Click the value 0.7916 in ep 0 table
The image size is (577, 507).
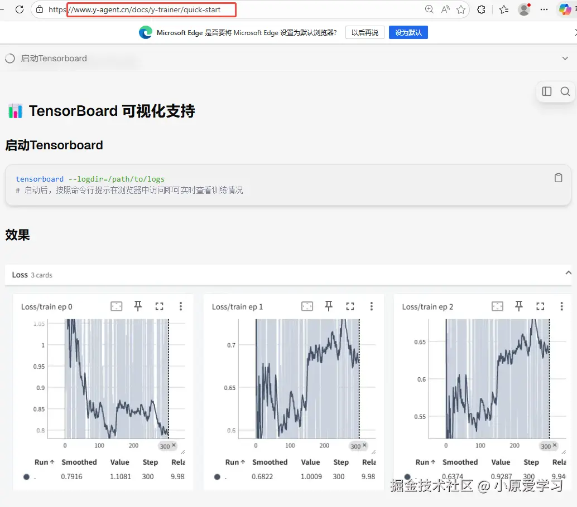coord(72,476)
